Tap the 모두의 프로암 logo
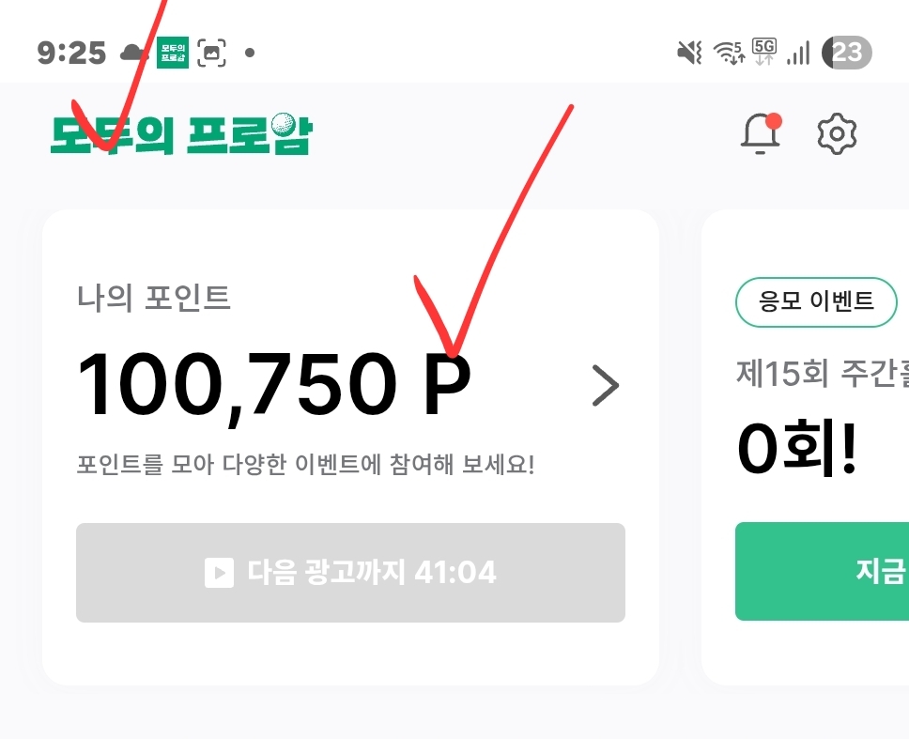This screenshot has width=909, height=739. coord(180,135)
